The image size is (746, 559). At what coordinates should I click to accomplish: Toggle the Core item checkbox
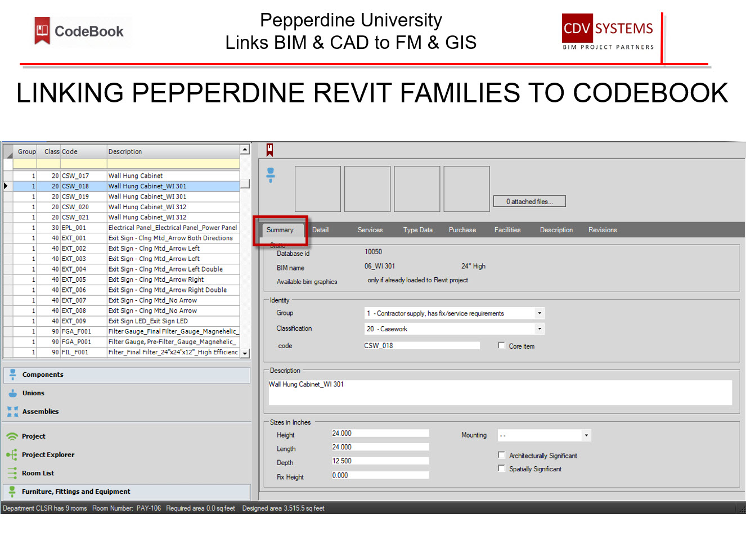501,346
